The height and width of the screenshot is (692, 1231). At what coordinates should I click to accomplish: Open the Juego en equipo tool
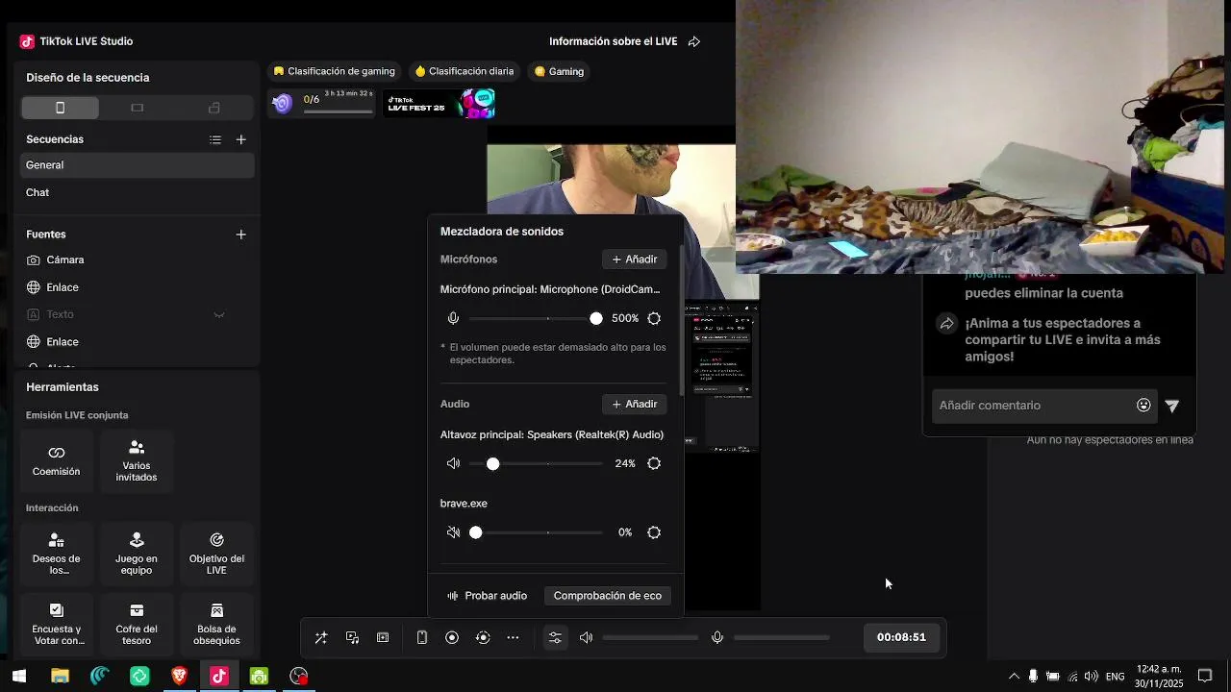[137, 554]
